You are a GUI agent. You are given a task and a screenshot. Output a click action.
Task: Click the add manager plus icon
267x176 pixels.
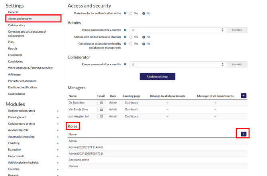(x=243, y=96)
